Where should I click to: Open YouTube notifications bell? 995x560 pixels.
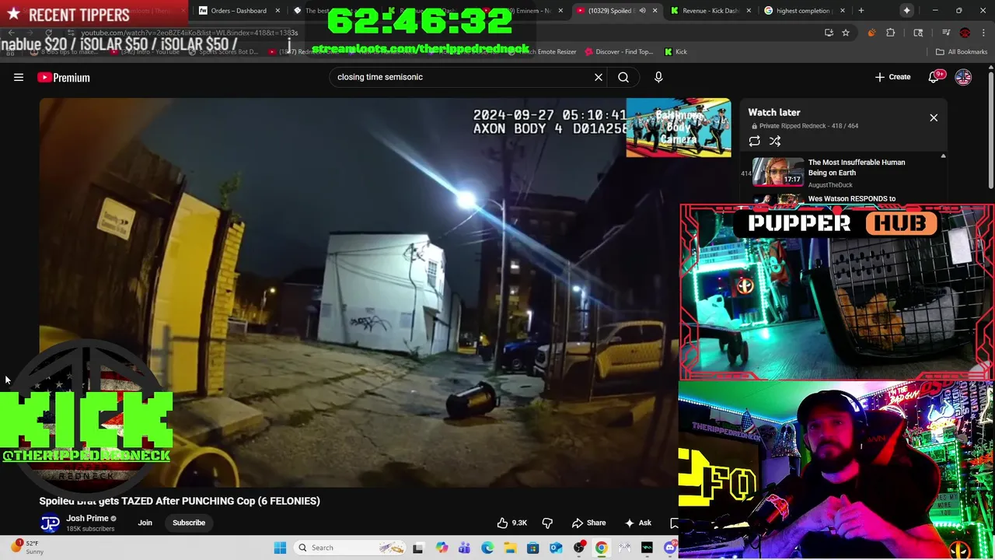tap(934, 77)
